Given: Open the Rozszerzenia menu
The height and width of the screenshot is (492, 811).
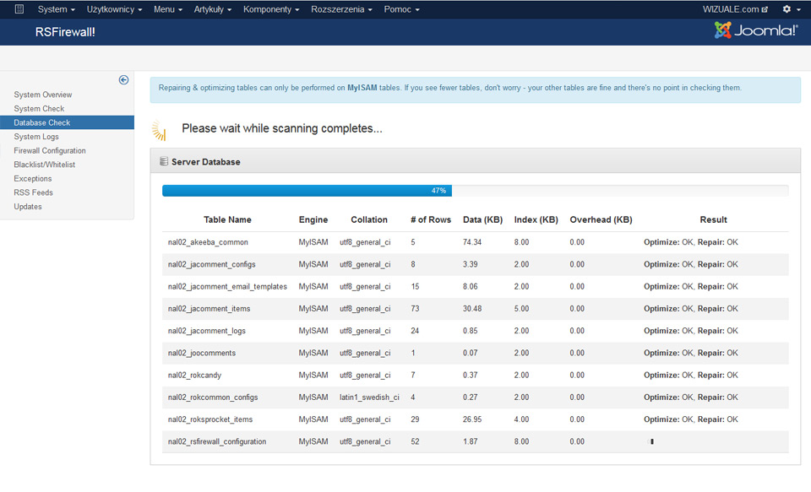Looking at the screenshot, I should point(341,9).
